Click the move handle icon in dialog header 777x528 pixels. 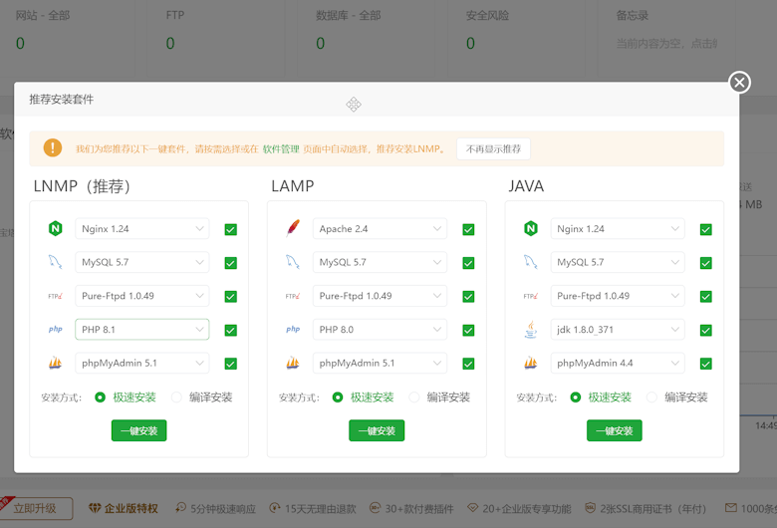pyautogui.click(x=354, y=105)
